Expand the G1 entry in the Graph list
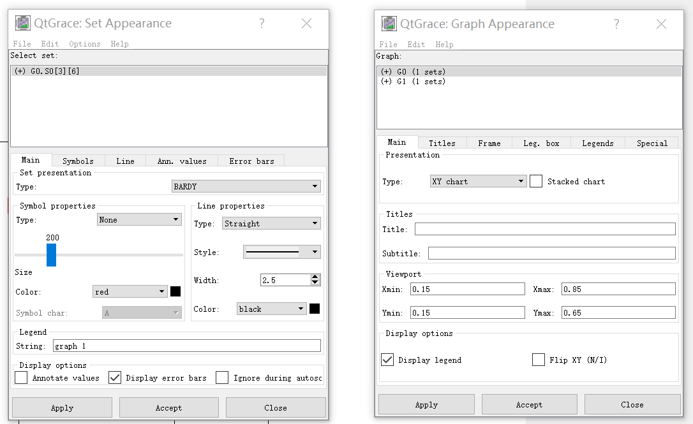This screenshot has height=424, width=693. [x=386, y=81]
